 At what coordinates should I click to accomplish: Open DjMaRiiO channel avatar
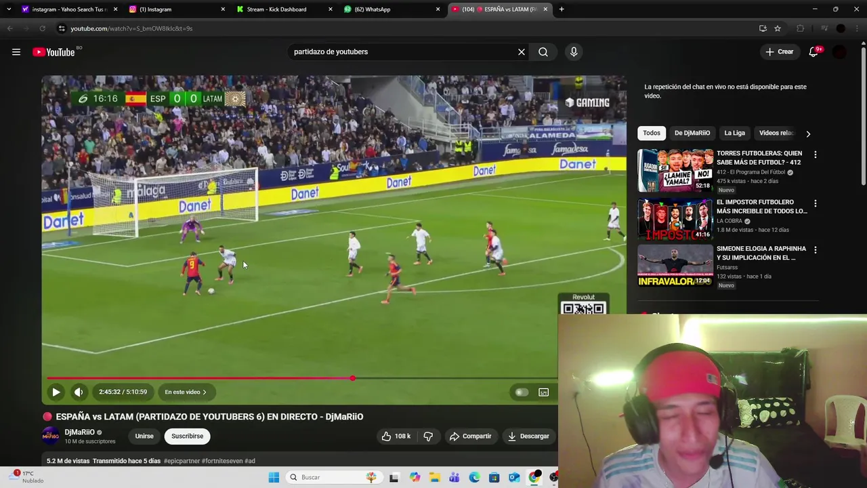click(51, 436)
